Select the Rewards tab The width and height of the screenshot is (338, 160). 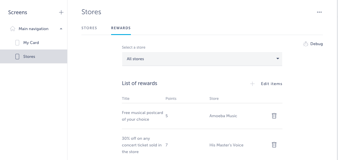point(121,28)
